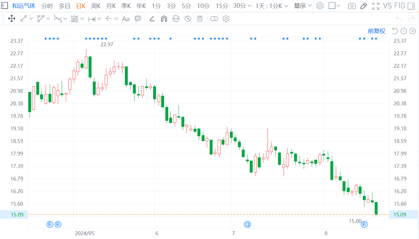This screenshot has width=419, height=239.
Task: Switch to the 多日 chart tab
Action: (64, 6)
